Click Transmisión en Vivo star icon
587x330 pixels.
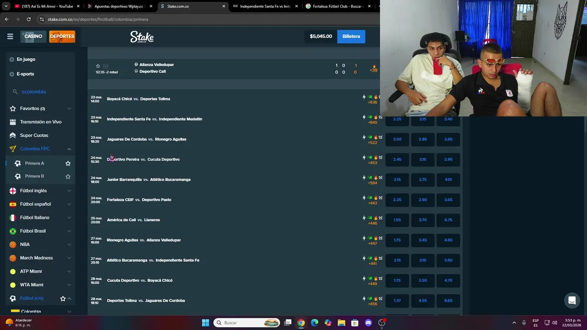point(13,122)
